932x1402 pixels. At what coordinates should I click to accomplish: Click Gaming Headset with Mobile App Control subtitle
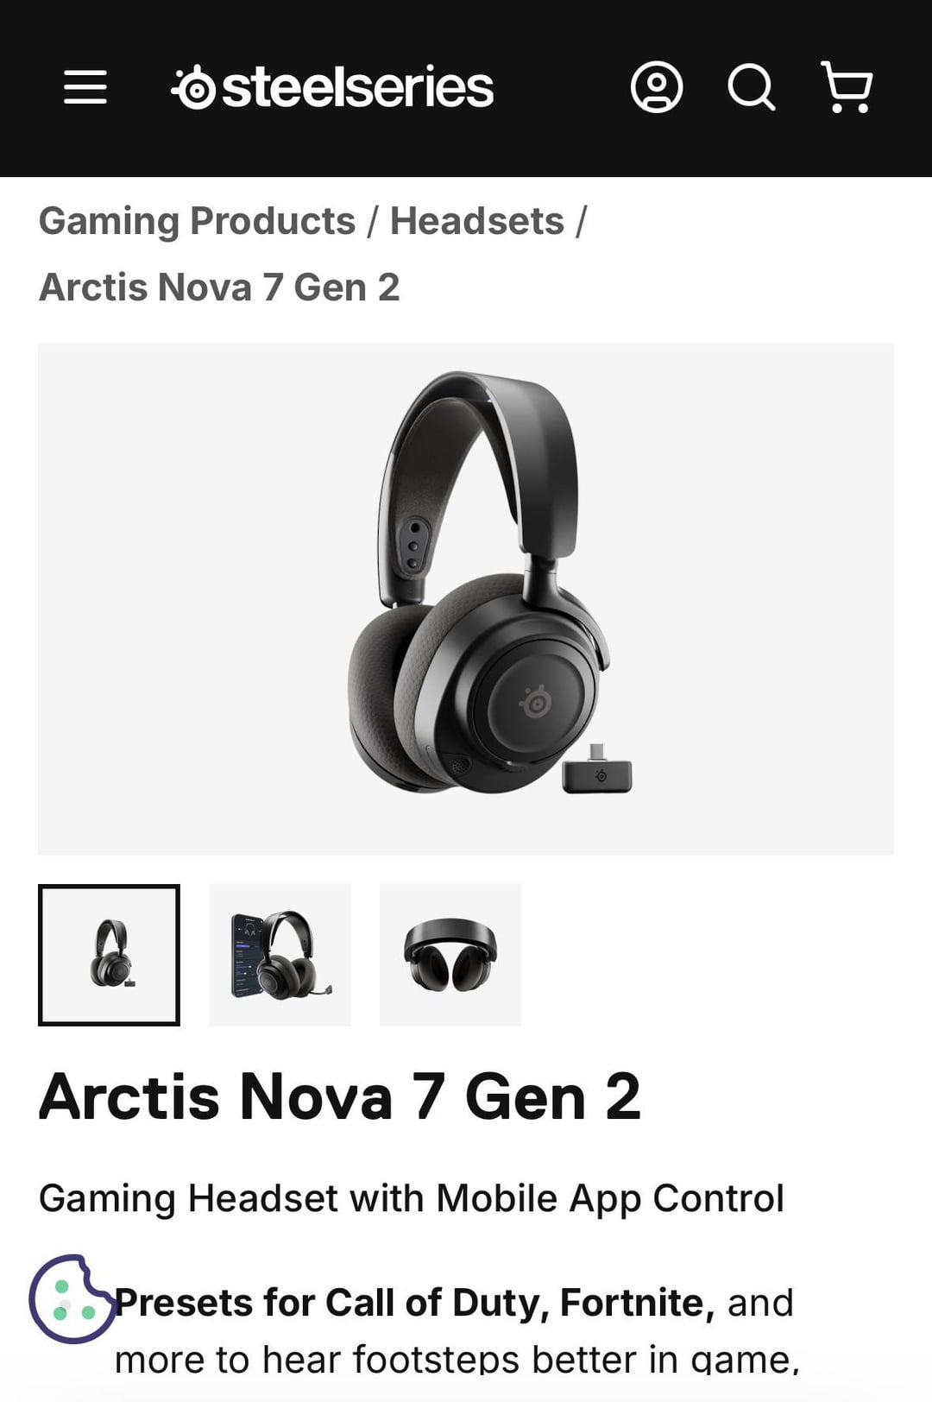(x=412, y=1198)
